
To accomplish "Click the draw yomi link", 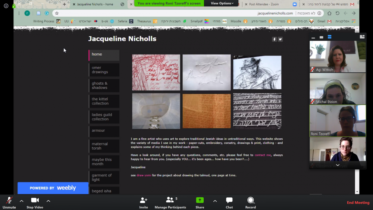I will (x=144, y=175).
